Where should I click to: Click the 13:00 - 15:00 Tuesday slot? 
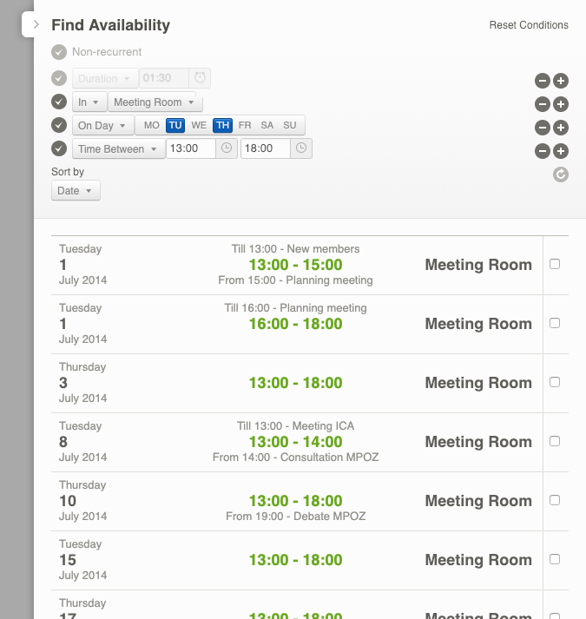[x=295, y=265]
